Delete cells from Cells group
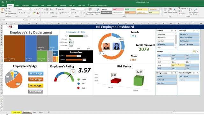The width and height of the screenshot is (204, 115). tap(170, 11)
